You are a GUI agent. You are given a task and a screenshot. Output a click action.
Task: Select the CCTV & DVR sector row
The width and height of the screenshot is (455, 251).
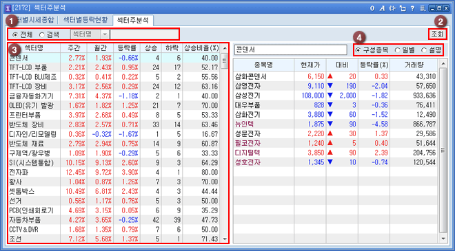[x=114, y=230]
